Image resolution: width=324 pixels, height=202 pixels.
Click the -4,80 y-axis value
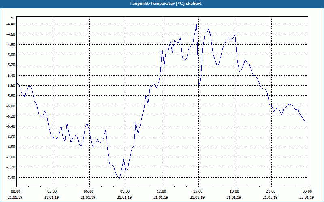pos(11,44)
